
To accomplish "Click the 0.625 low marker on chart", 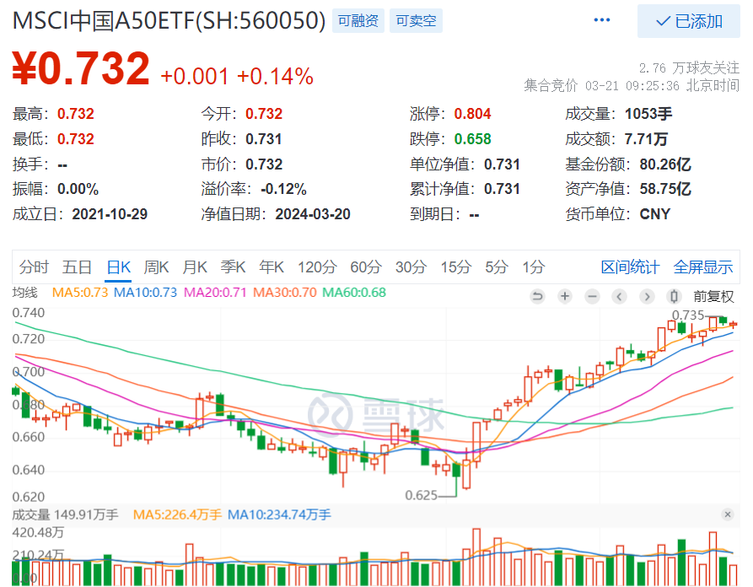I will click(x=421, y=495).
